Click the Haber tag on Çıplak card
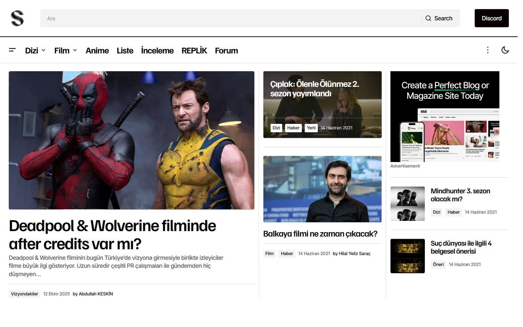 [293, 128]
